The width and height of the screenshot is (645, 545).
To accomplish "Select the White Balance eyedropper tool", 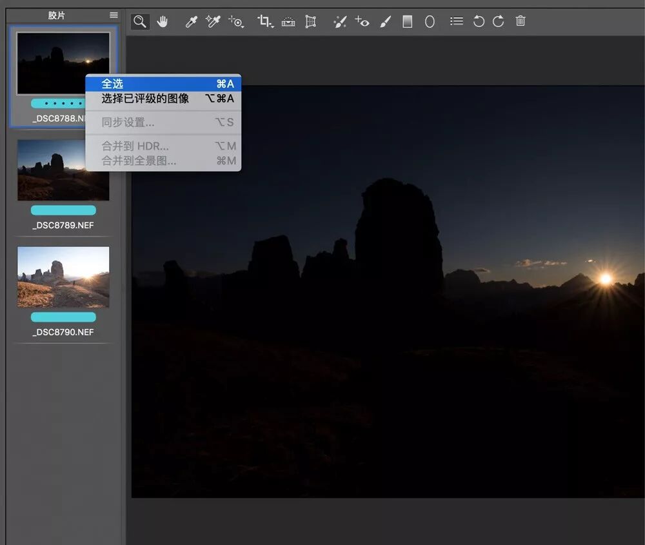I will 192,21.
